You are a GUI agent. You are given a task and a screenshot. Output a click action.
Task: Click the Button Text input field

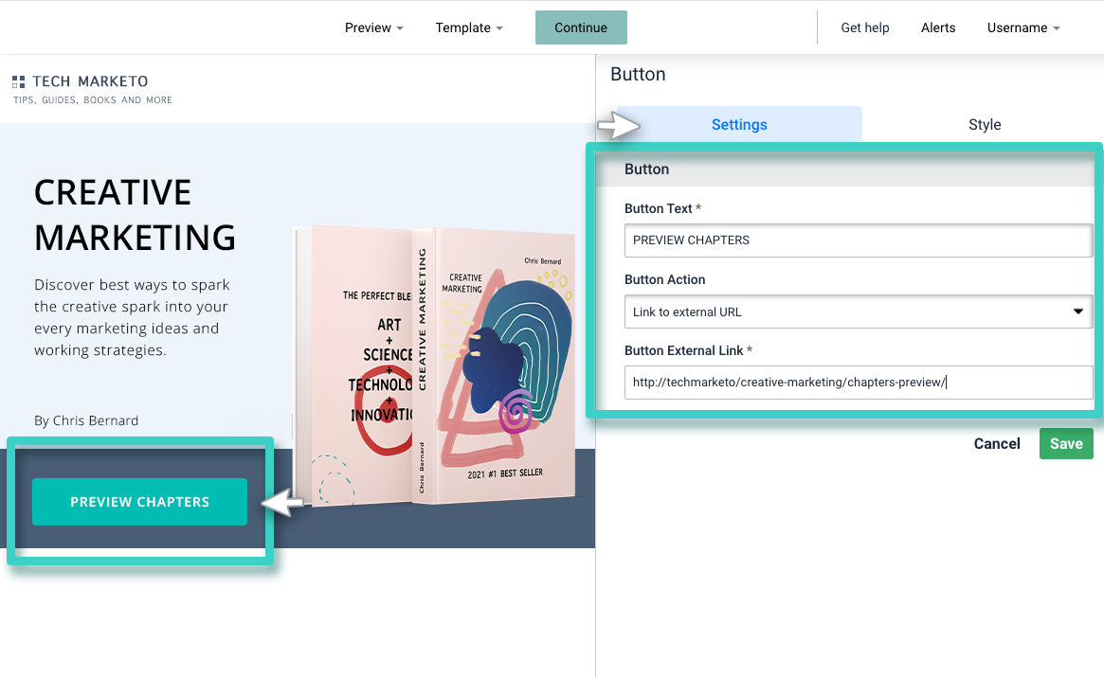click(x=859, y=241)
